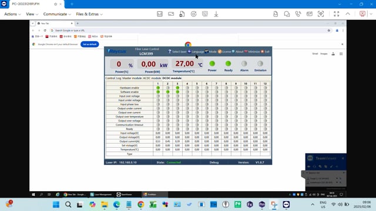Enter full screen in the TeamViewer toolbar
The image size is (376, 211).
tap(337, 14)
